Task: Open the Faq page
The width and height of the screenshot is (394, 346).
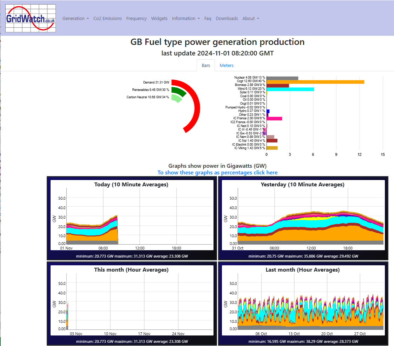Action: click(208, 18)
